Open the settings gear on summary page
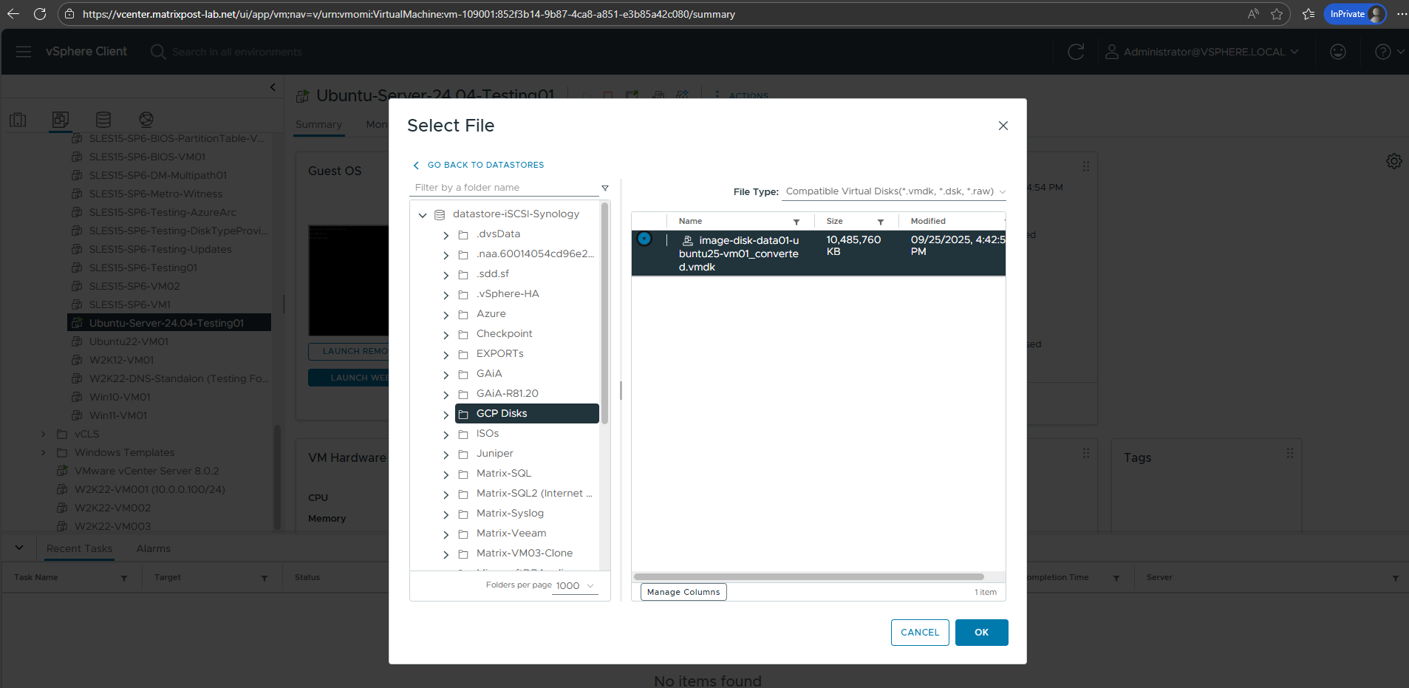This screenshot has height=688, width=1409. [1394, 161]
